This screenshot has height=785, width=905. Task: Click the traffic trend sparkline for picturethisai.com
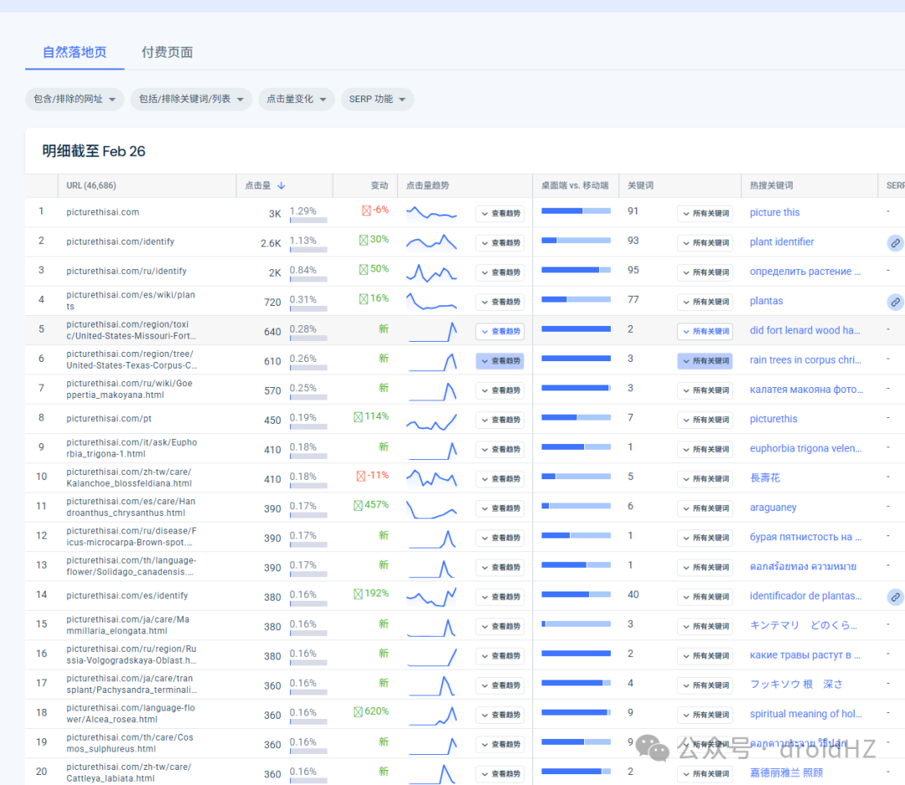point(432,213)
